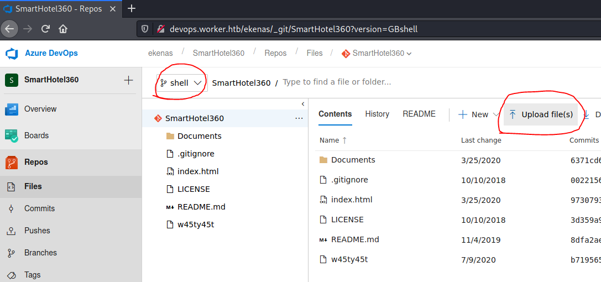Click SmartHotel360 project breadcrumb link
Viewport: 601px width, 282px height.
[218, 53]
